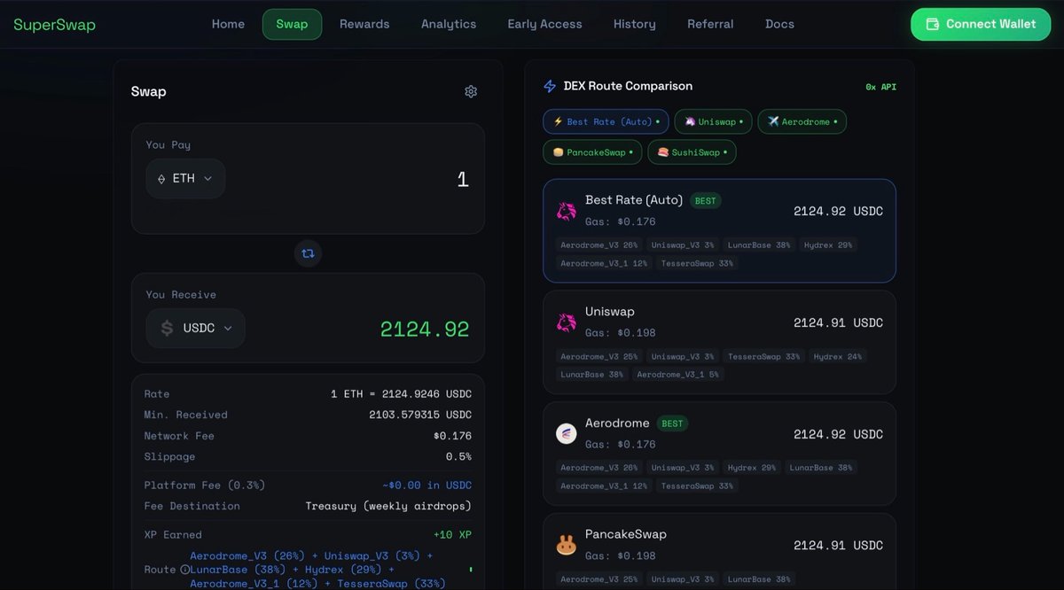The height and width of the screenshot is (590, 1064).
Task: Select the Uniswap 2124.91 USDC route card
Action: point(719,342)
